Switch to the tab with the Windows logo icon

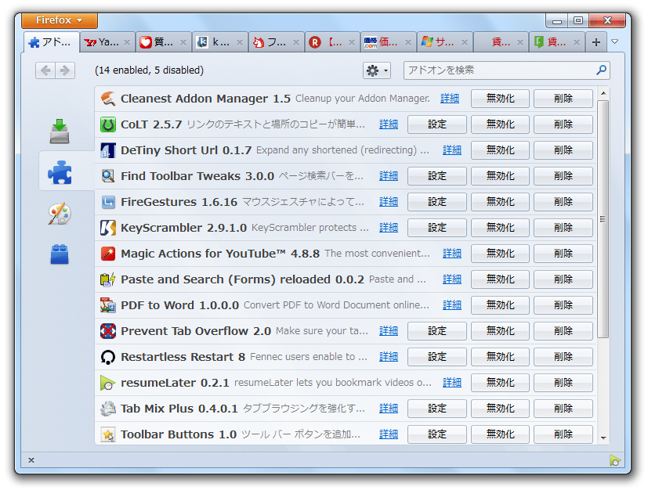(445, 42)
